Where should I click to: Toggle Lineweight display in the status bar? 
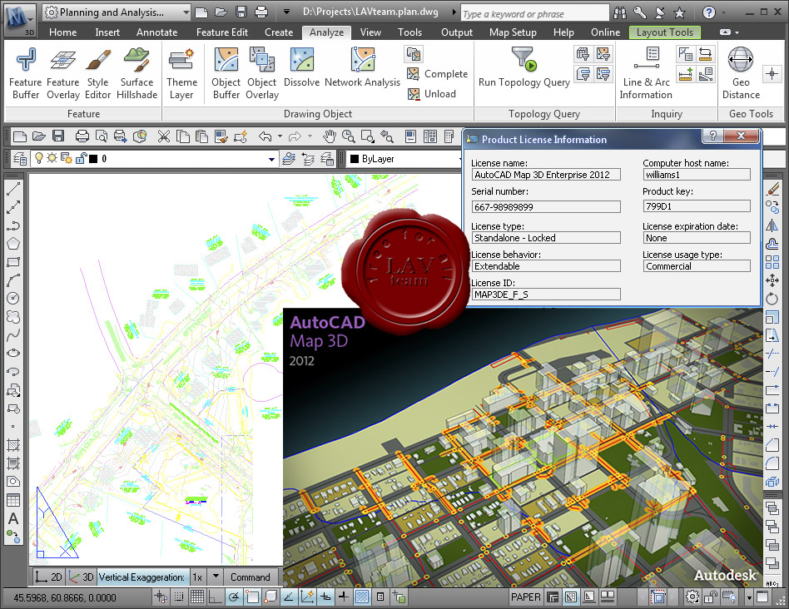(344, 597)
